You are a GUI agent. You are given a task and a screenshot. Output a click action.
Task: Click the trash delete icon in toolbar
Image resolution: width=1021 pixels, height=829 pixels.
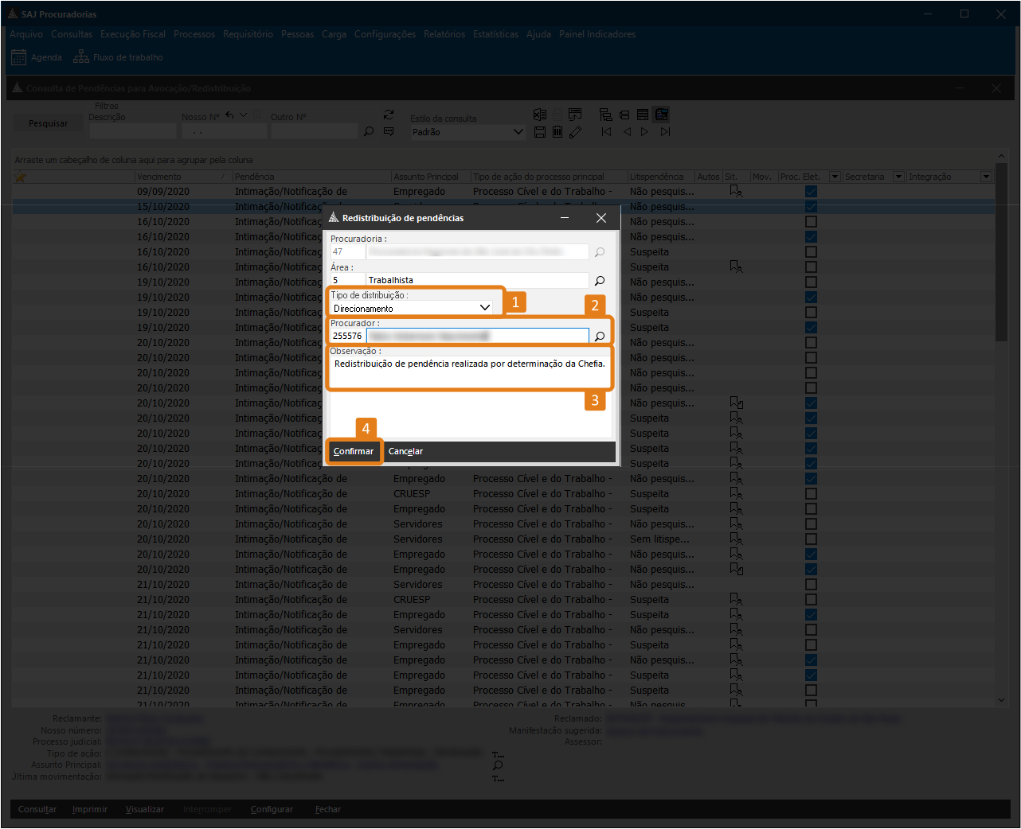[557, 132]
